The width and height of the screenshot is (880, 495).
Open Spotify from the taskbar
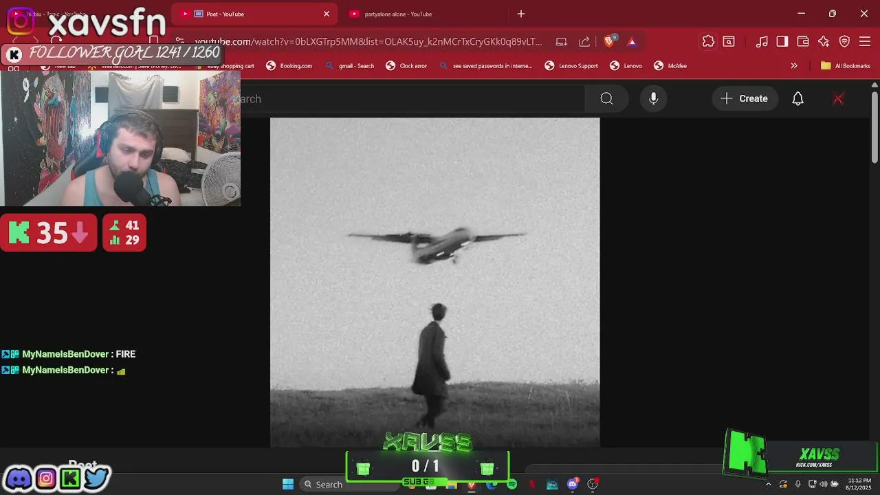(511, 484)
